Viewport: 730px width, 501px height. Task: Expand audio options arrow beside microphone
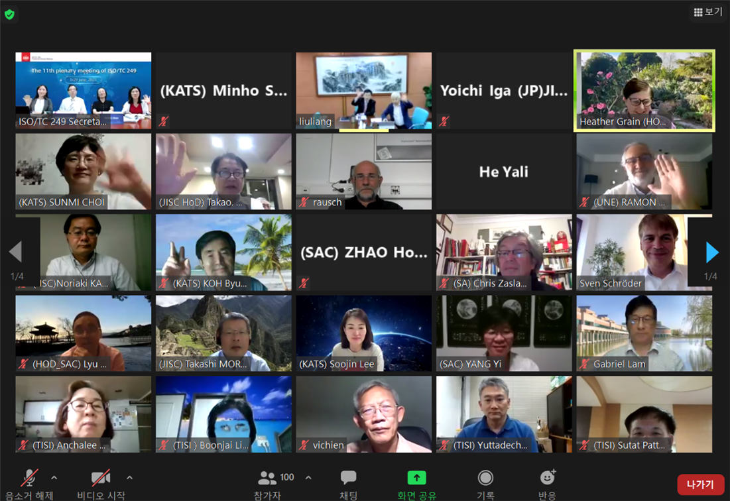(54, 477)
